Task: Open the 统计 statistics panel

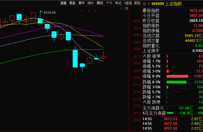Action: [91, 3]
